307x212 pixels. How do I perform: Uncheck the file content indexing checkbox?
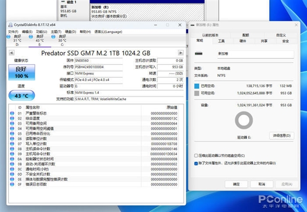pyautogui.click(x=196, y=163)
